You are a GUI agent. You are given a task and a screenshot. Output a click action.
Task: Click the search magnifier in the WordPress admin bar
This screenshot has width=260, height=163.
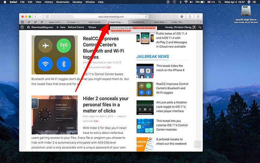[x=200, y=27]
